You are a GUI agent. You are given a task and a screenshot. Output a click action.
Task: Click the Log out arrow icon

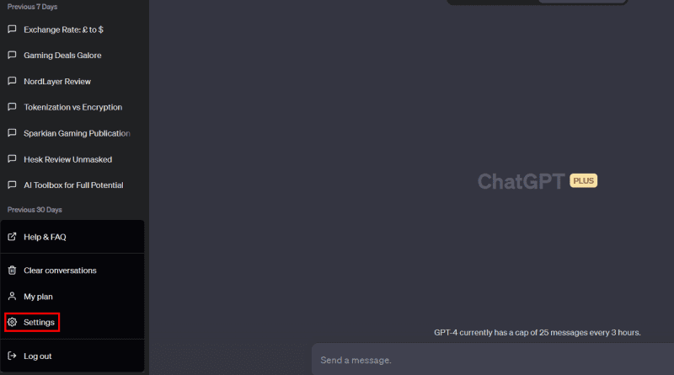(x=12, y=356)
